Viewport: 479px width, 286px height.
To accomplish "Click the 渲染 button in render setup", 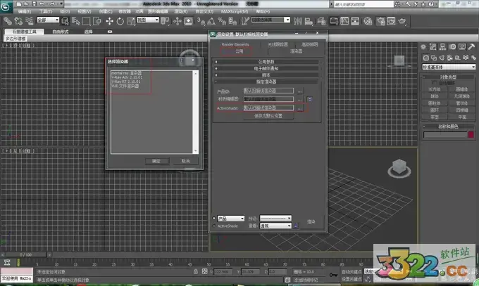I will click(311, 222).
